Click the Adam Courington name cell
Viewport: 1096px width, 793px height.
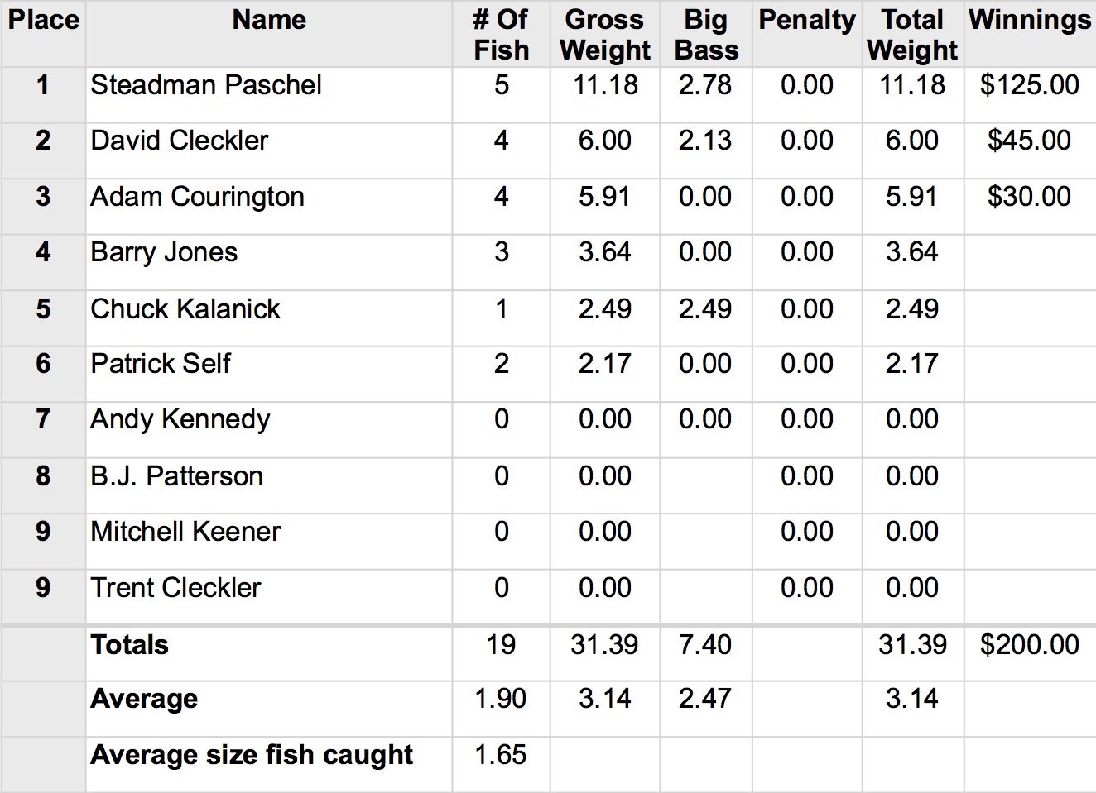pyautogui.click(x=197, y=197)
